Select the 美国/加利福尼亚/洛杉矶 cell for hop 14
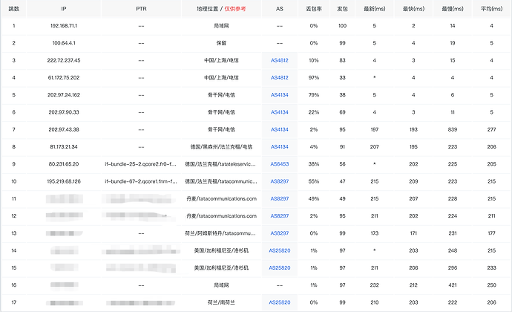This screenshot has width=512, height=312. (x=221, y=250)
